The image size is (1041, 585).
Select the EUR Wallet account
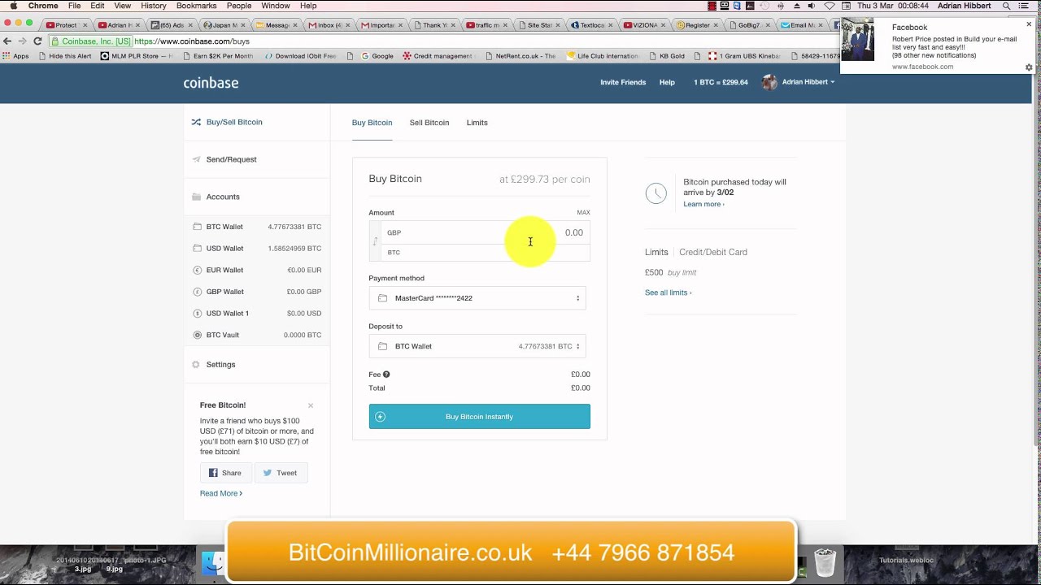click(x=257, y=270)
